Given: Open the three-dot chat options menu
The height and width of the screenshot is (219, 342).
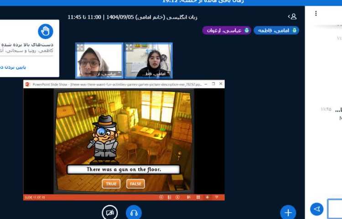Looking at the screenshot, I should [x=316, y=14].
